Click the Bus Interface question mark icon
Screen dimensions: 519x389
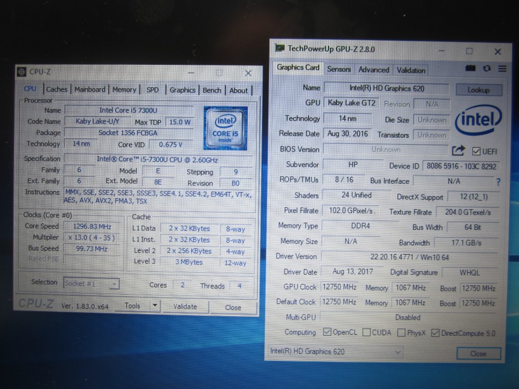[x=498, y=182]
